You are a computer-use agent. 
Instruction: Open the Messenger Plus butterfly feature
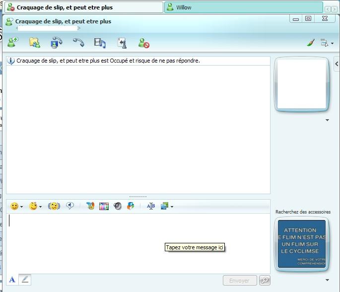point(90,206)
